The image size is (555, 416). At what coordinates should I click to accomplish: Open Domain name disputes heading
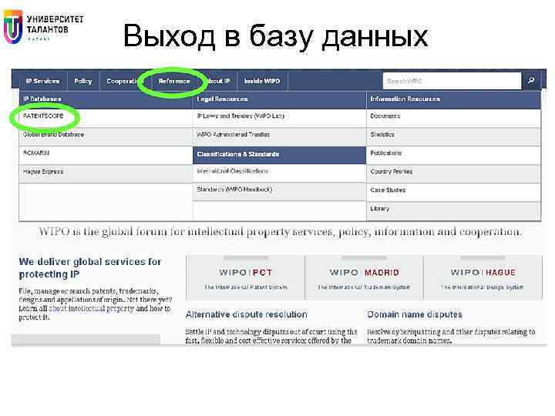[x=415, y=314]
